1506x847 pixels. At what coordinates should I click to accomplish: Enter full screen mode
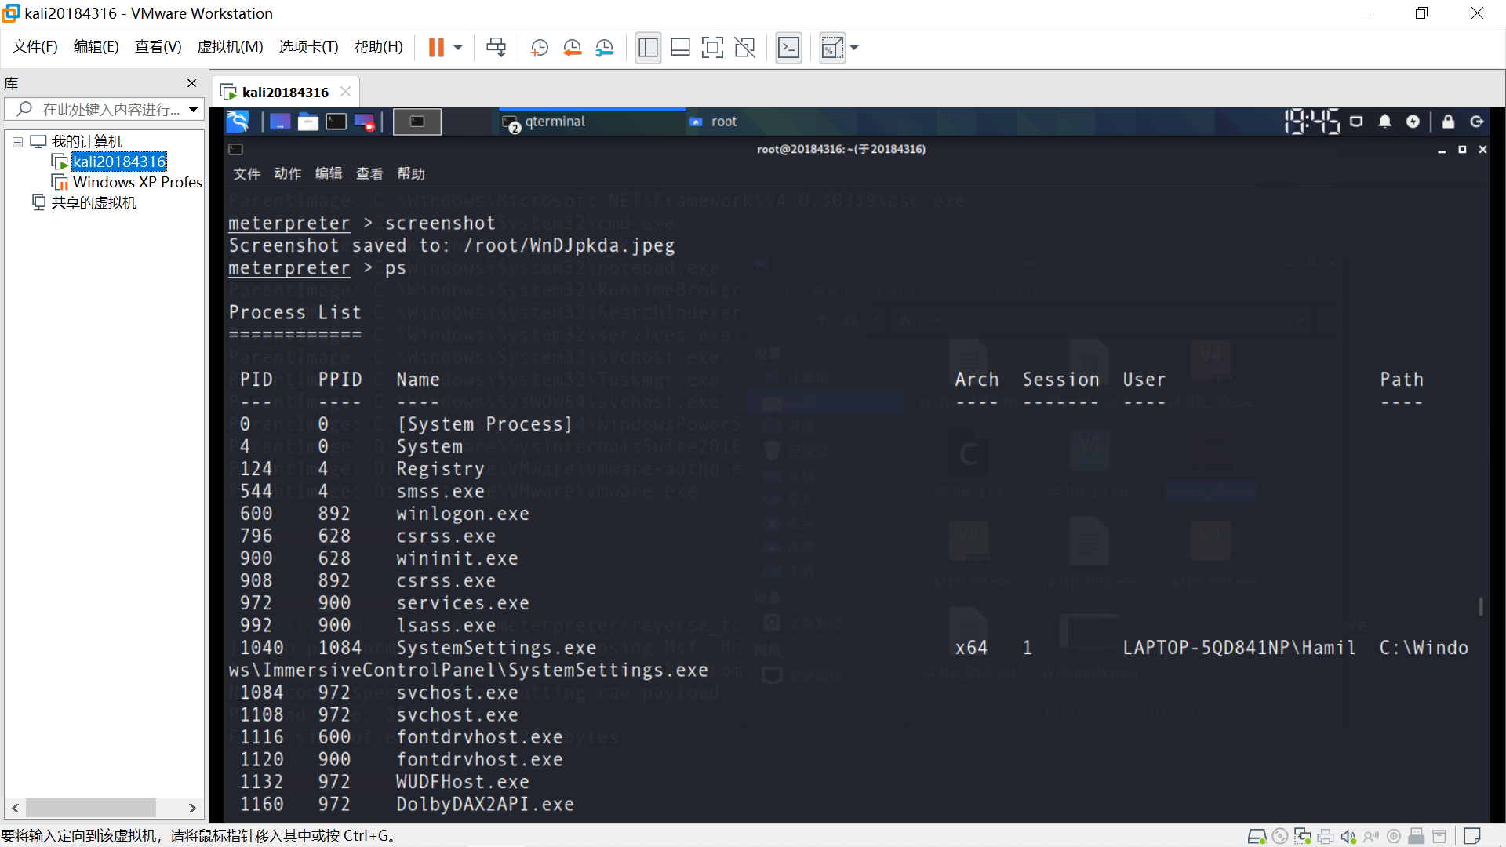coord(712,48)
